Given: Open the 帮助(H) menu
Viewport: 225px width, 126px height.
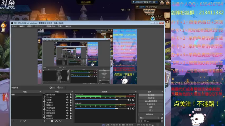Looking at the screenshot, I should pyautogui.click(x=68, y=26).
